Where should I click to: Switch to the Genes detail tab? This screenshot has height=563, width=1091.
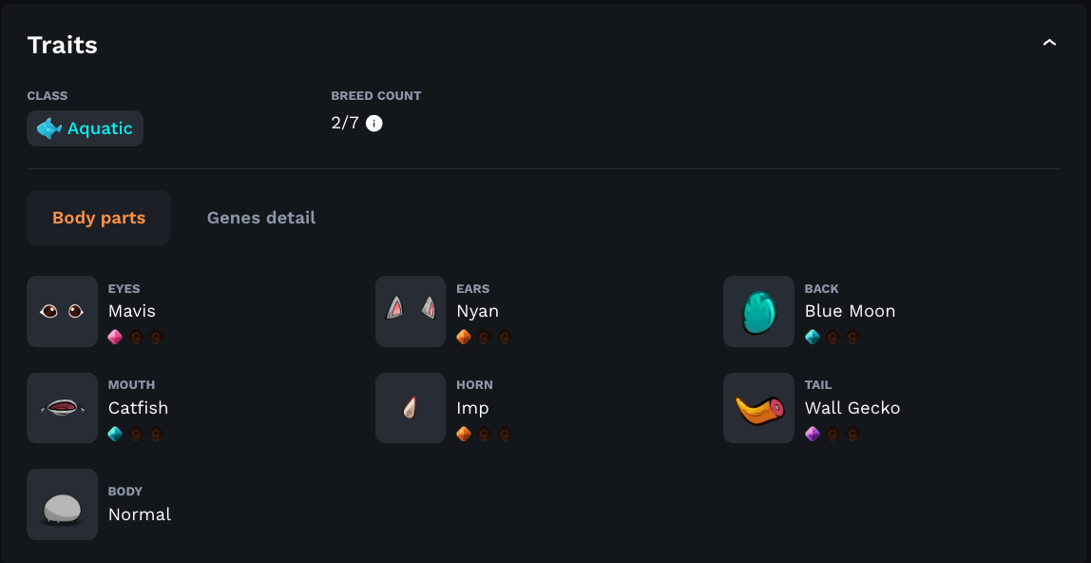point(261,218)
